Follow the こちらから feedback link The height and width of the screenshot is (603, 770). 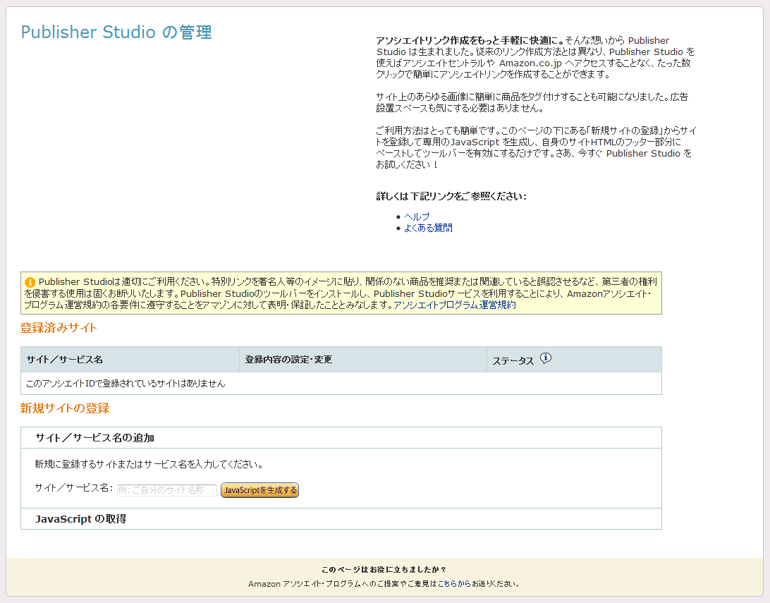[x=454, y=584]
